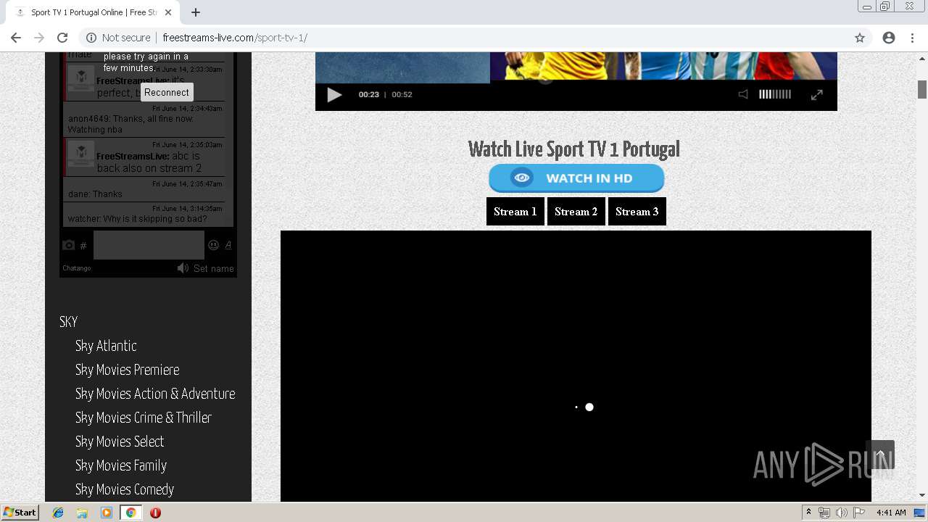Click the Watch Live Sport TV 1 Portugal heading
Image resolution: width=928 pixels, height=522 pixels.
pos(574,149)
